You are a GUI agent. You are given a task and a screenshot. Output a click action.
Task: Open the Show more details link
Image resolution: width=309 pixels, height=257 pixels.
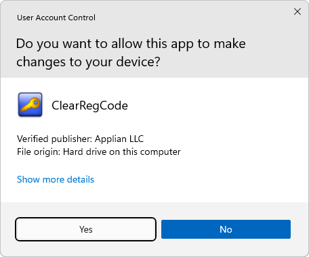coord(56,179)
